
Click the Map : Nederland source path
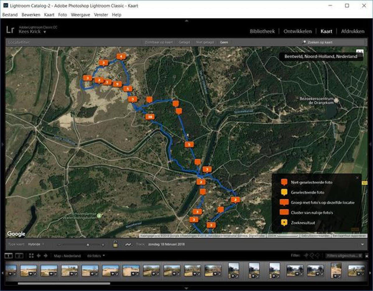[67, 256]
